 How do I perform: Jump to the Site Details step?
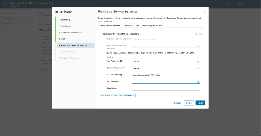[66, 26]
